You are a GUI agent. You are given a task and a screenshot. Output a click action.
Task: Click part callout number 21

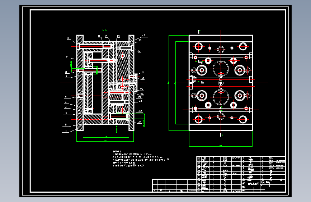coord(140,97)
